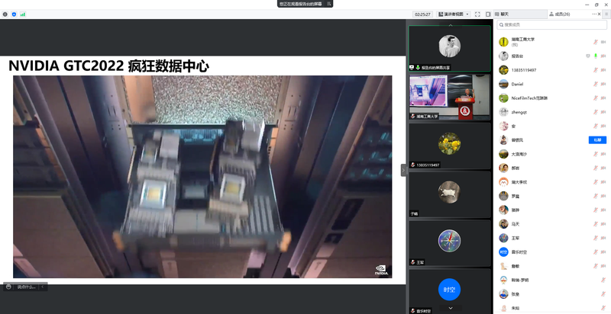Screen dimensions: 611x314
Task: Open the more options ellipsis in members panel
Action: click(595, 14)
